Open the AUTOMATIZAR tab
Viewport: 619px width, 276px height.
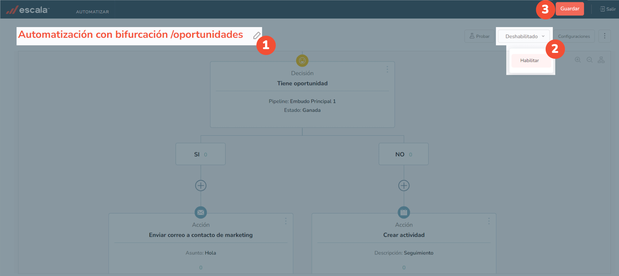[92, 12]
